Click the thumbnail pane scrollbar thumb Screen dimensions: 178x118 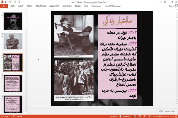(26, 20)
